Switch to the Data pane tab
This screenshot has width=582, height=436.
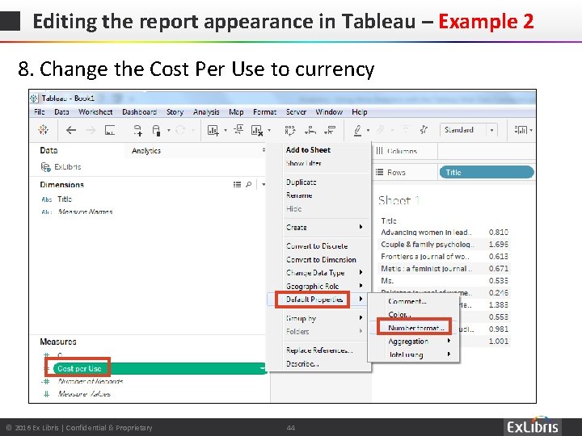tap(48, 150)
